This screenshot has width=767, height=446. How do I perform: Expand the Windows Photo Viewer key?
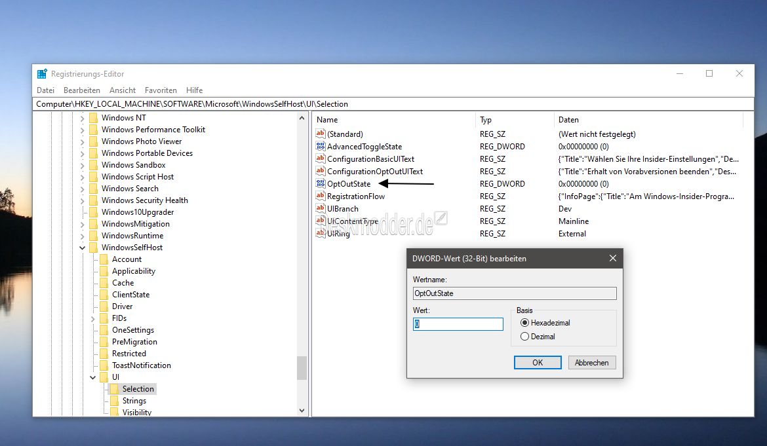tap(82, 141)
